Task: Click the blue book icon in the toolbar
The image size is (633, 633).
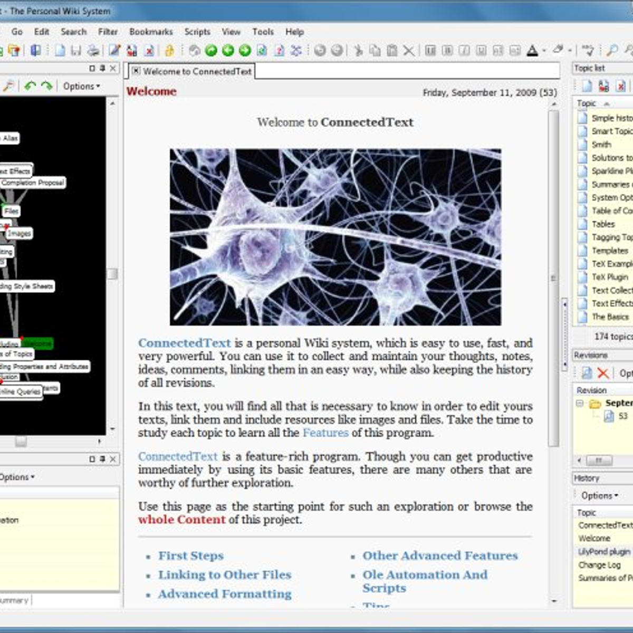Action: tap(36, 50)
